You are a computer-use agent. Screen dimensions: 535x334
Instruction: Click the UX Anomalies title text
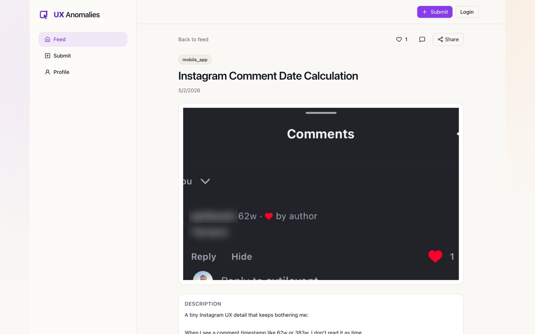point(77,15)
